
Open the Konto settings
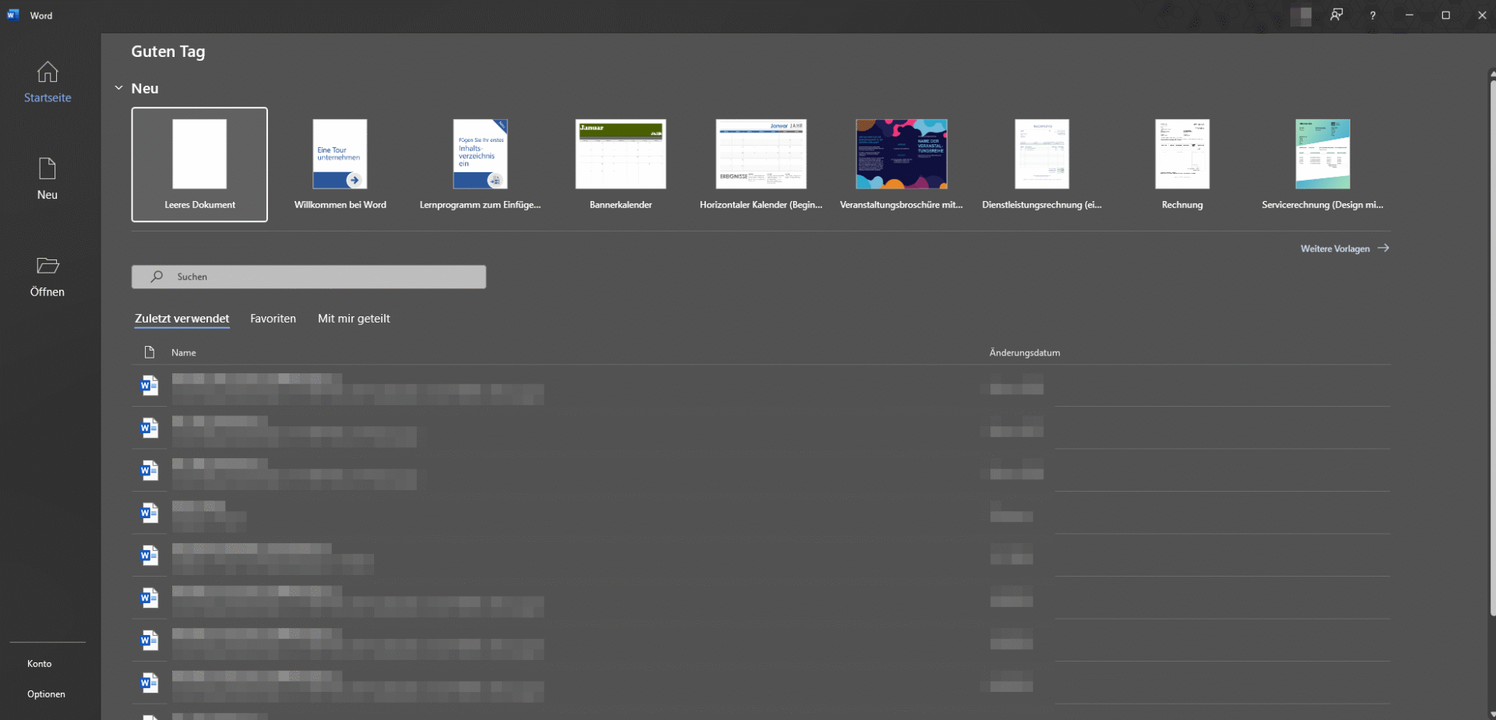pyautogui.click(x=39, y=663)
